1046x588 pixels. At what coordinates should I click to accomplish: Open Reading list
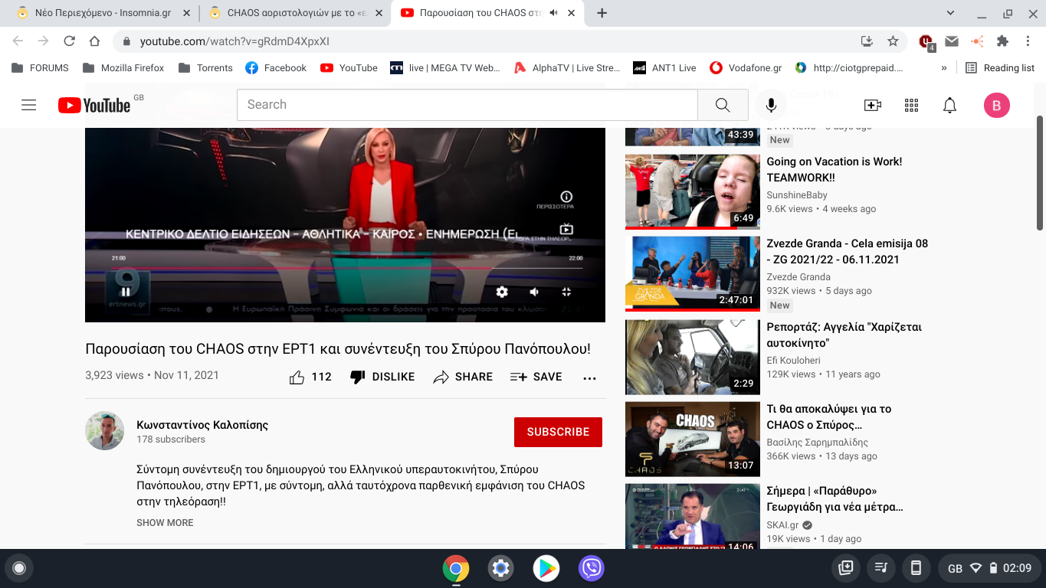click(x=1000, y=68)
